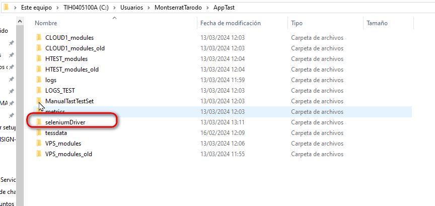The image size is (435, 206).
Task: Sort by the Nombre column header
Action: pyautogui.click(x=46, y=23)
